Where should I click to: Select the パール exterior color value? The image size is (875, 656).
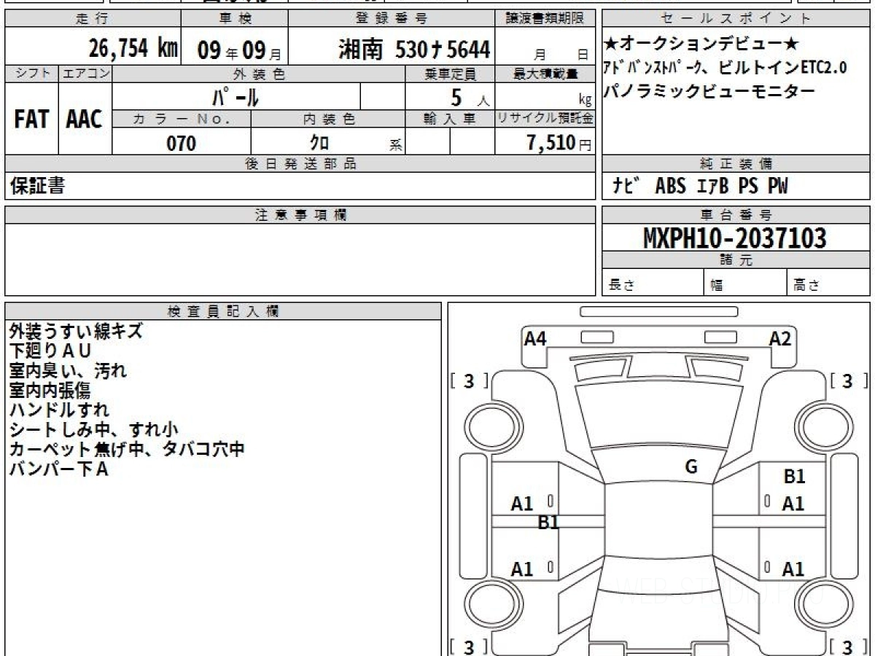point(236,96)
